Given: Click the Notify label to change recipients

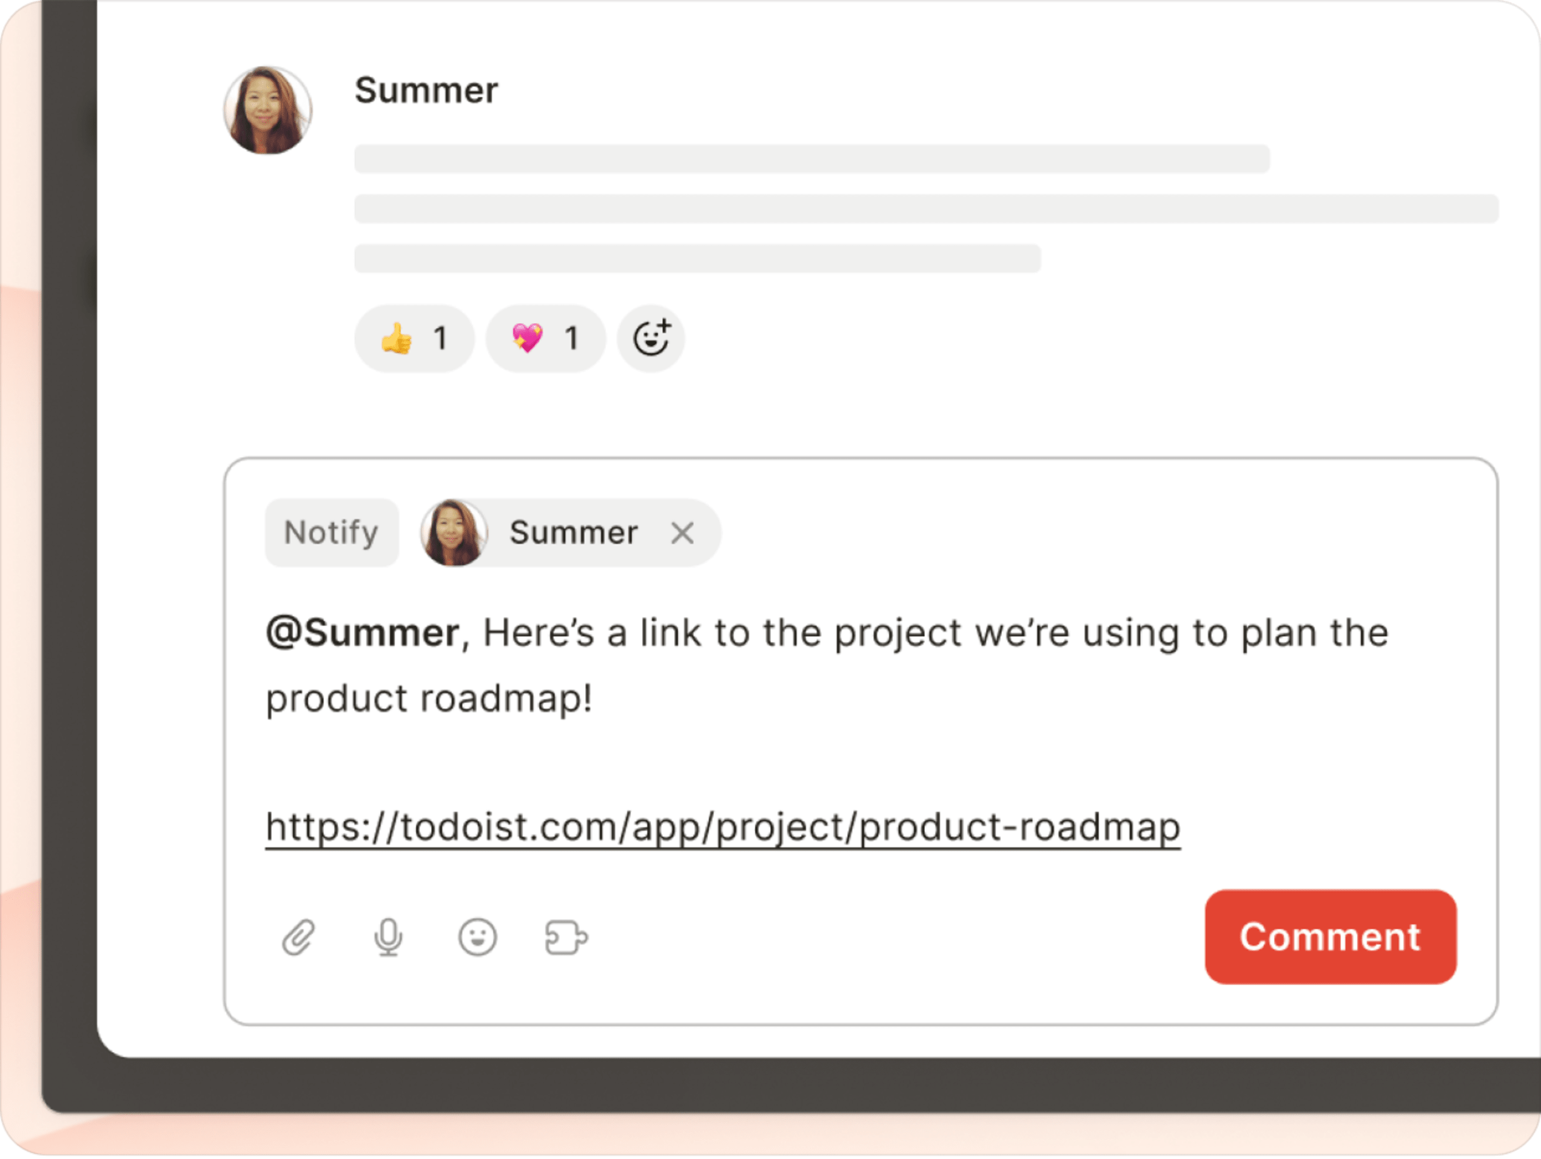Looking at the screenshot, I should 331,533.
